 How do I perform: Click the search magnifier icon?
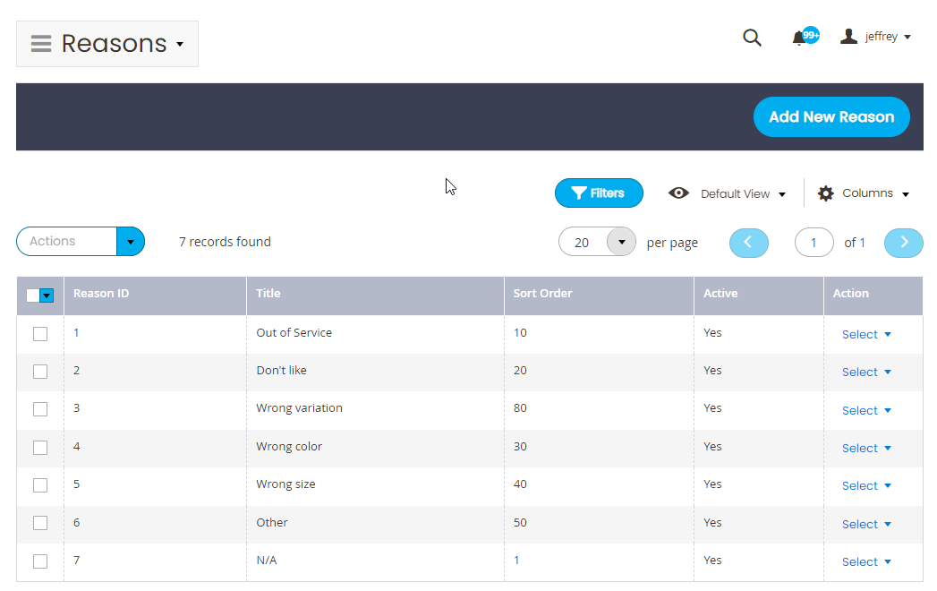(x=752, y=38)
